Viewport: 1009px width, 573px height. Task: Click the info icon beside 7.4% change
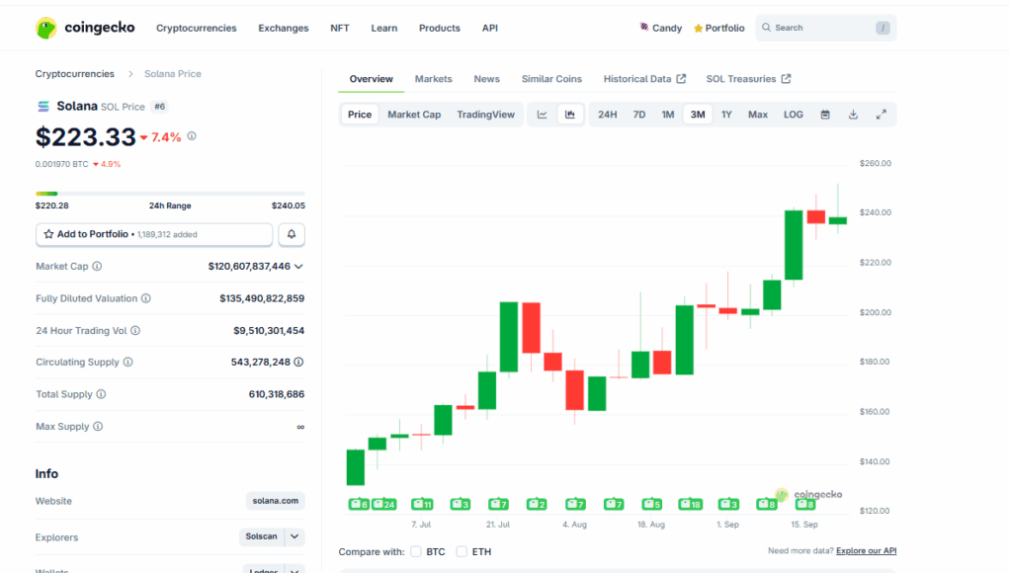192,136
